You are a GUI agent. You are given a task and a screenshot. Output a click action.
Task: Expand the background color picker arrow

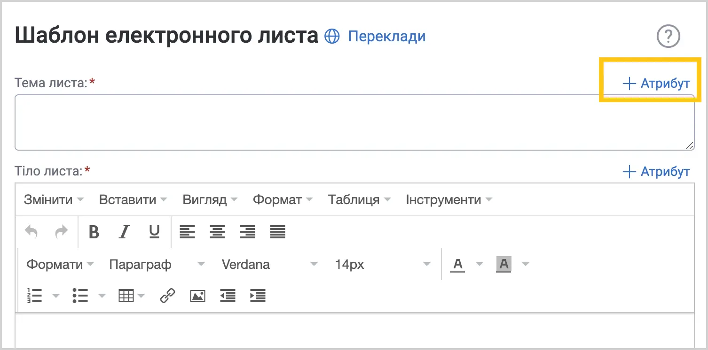point(526,265)
